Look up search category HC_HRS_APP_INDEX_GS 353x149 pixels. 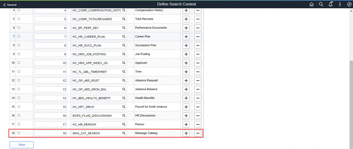point(124,63)
